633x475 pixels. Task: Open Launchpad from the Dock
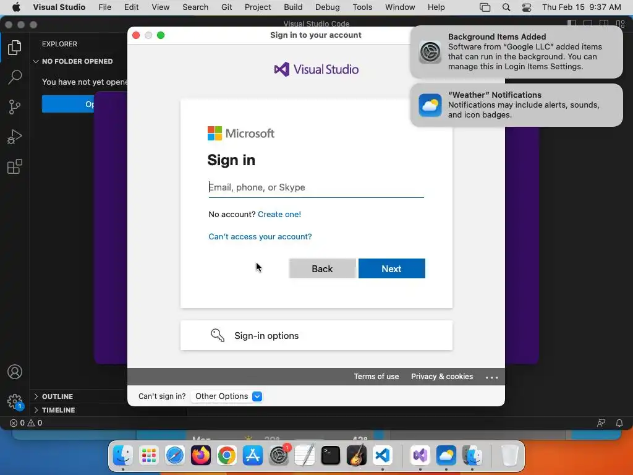click(149, 456)
